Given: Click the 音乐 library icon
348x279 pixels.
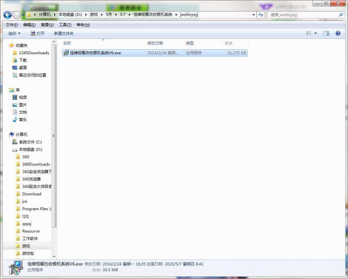Looking at the screenshot, I should [14, 120].
